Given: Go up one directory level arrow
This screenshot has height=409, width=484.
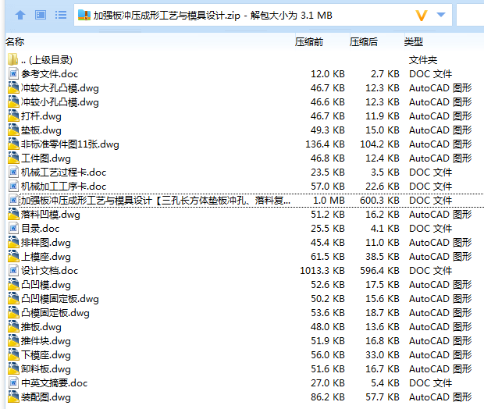Looking at the screenshot, I should [x=20, y=15].
